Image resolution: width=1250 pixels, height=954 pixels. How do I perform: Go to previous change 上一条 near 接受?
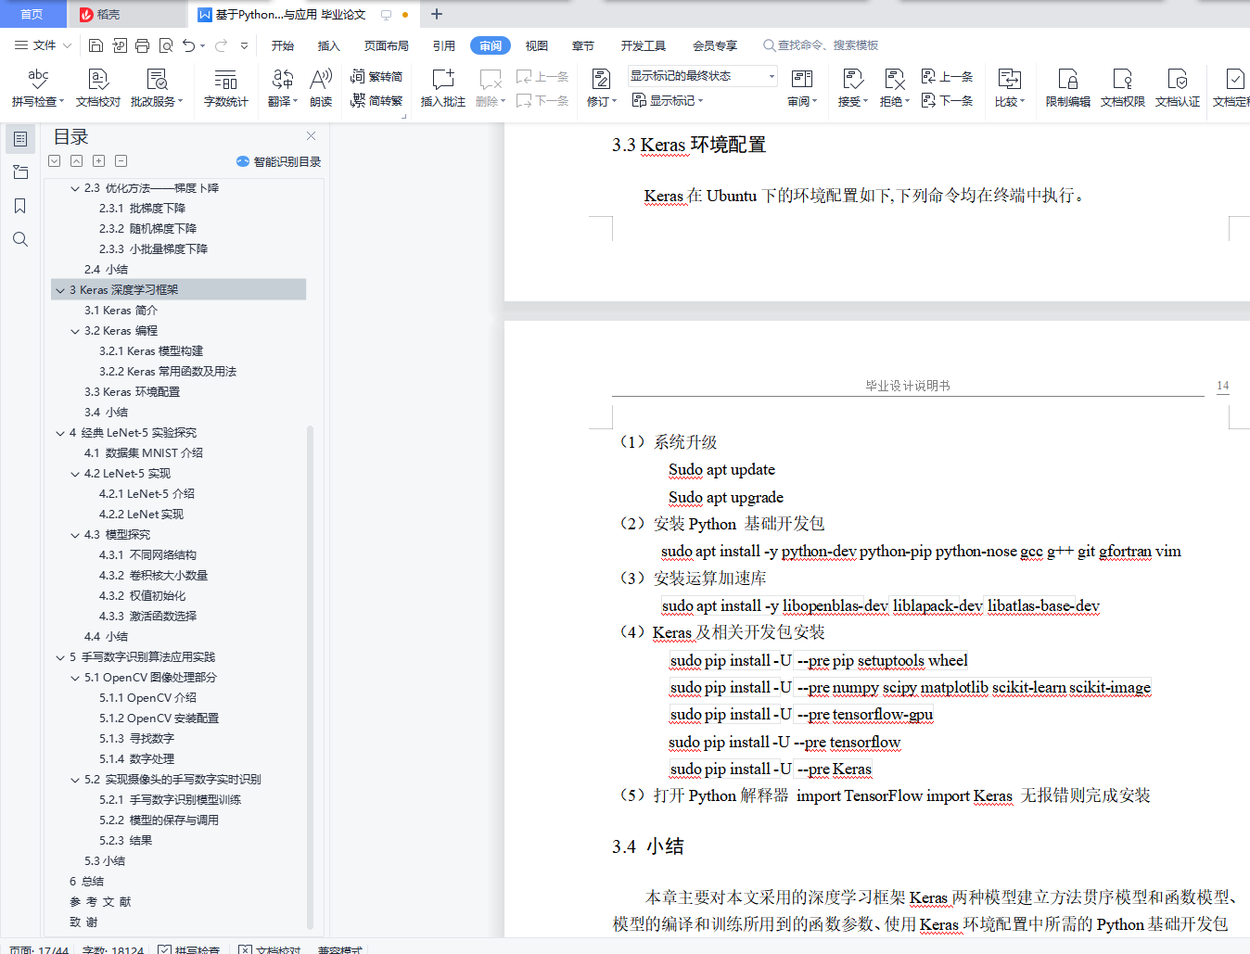[948, 76]
